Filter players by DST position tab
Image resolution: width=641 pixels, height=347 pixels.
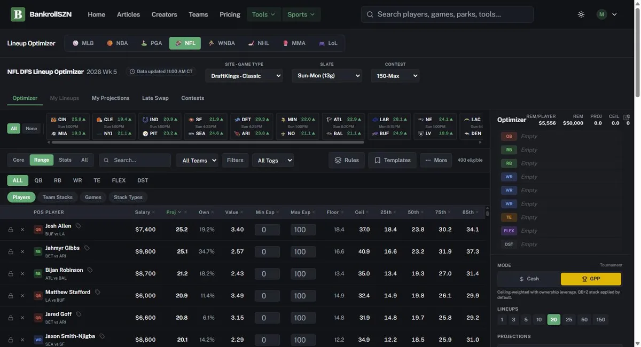(143, 180)
